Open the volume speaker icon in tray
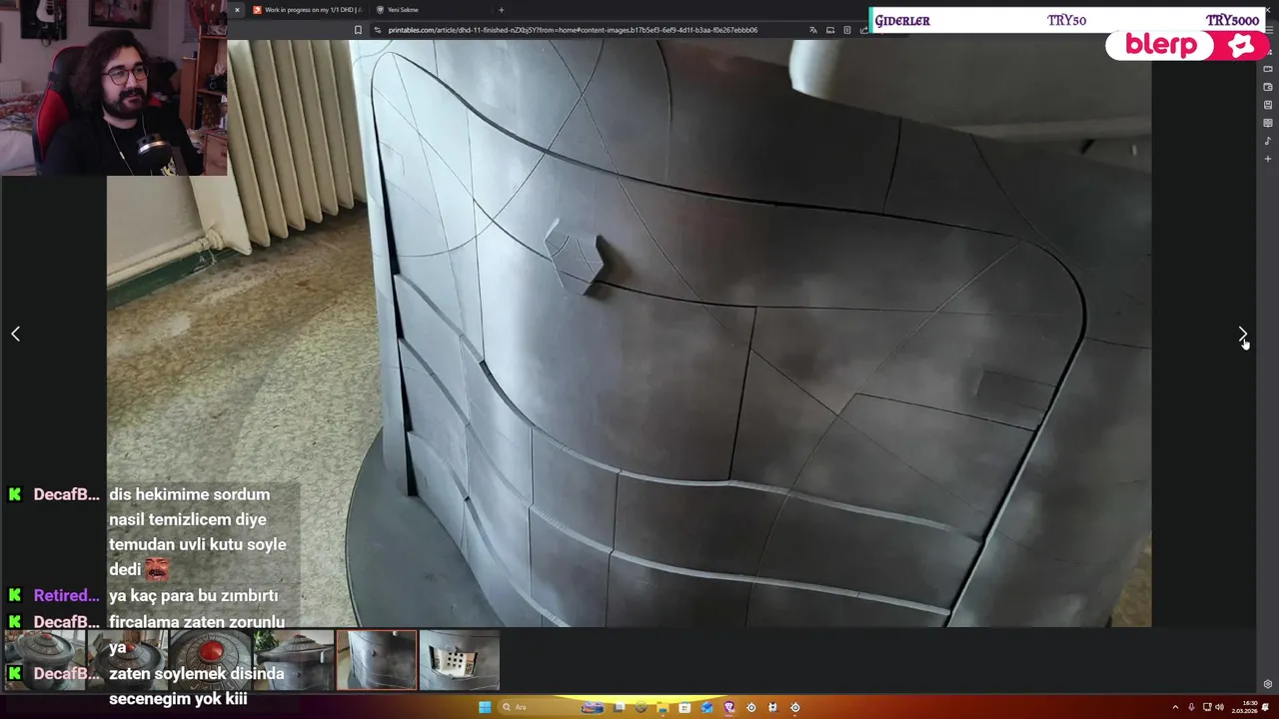Image resolution: width=1279 pixels, height=719 pixels. pyautogui.click(x=1219, y=707)
